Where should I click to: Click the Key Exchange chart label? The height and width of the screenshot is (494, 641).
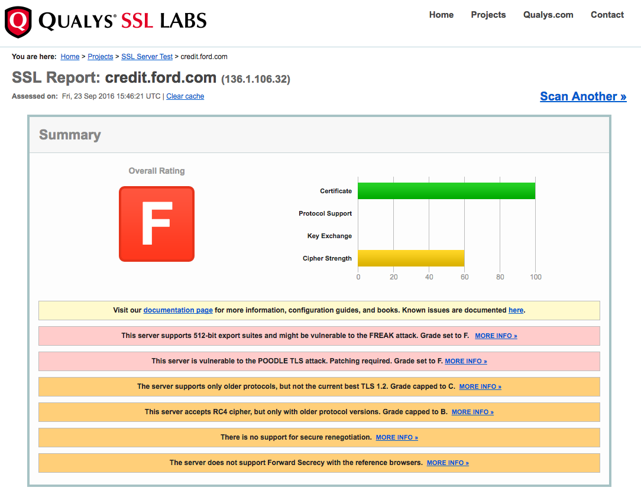click(x=329, y=236)
